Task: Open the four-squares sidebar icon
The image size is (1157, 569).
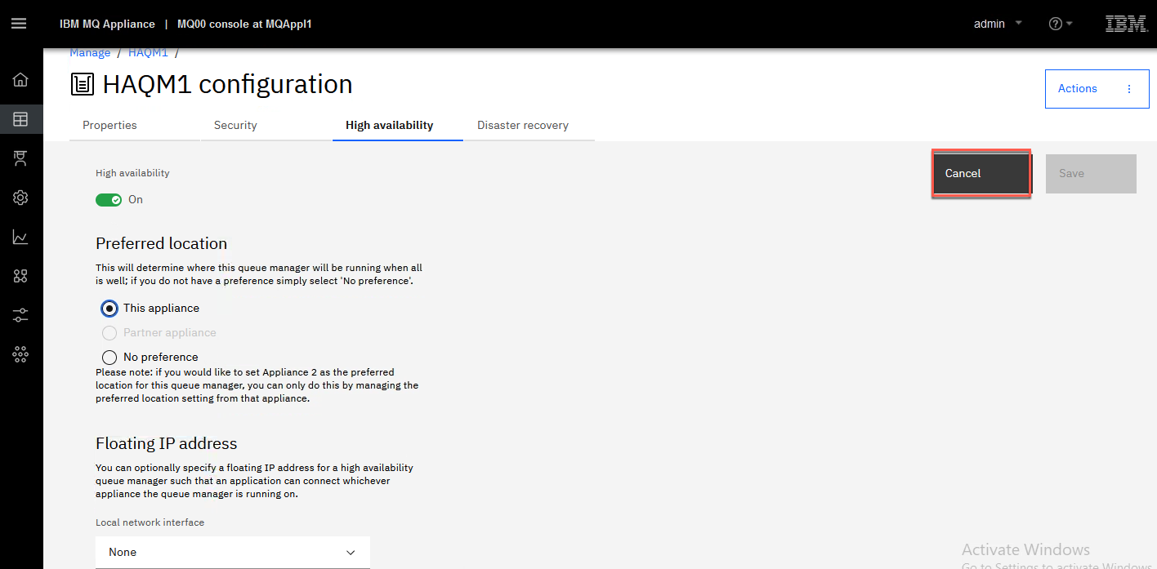Action: [x=20, y=276]
